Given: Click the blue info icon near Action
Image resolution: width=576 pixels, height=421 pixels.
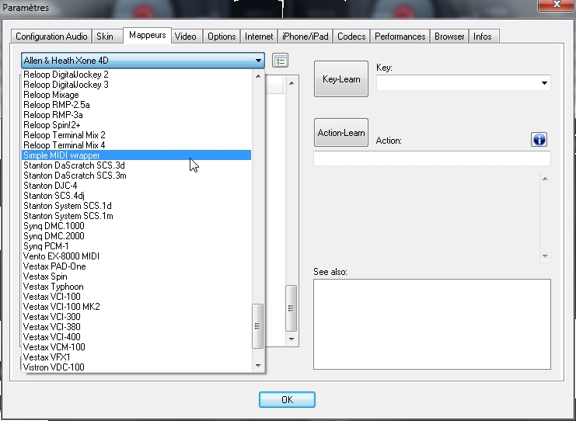Looking at the screenshot, I should pyautogui.click(x=539, y=140).
